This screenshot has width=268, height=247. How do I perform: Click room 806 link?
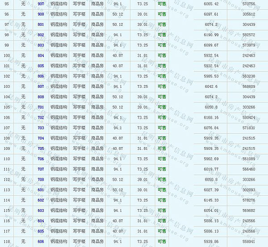41,76
